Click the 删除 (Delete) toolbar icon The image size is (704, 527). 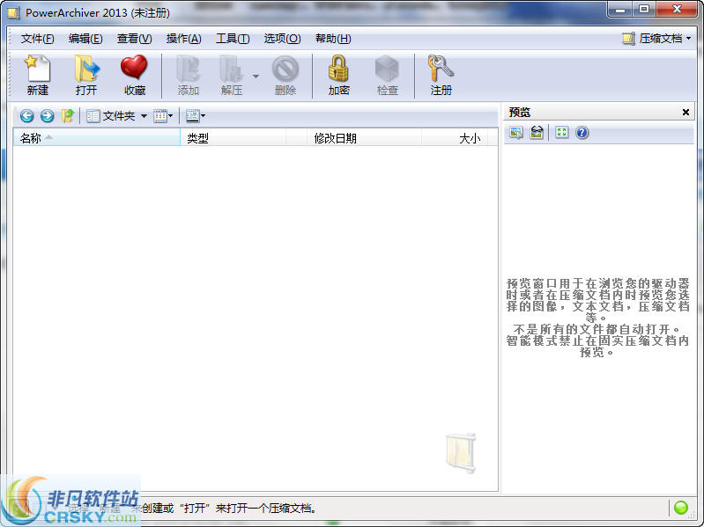pyautogui.click(x=285, y=75)
